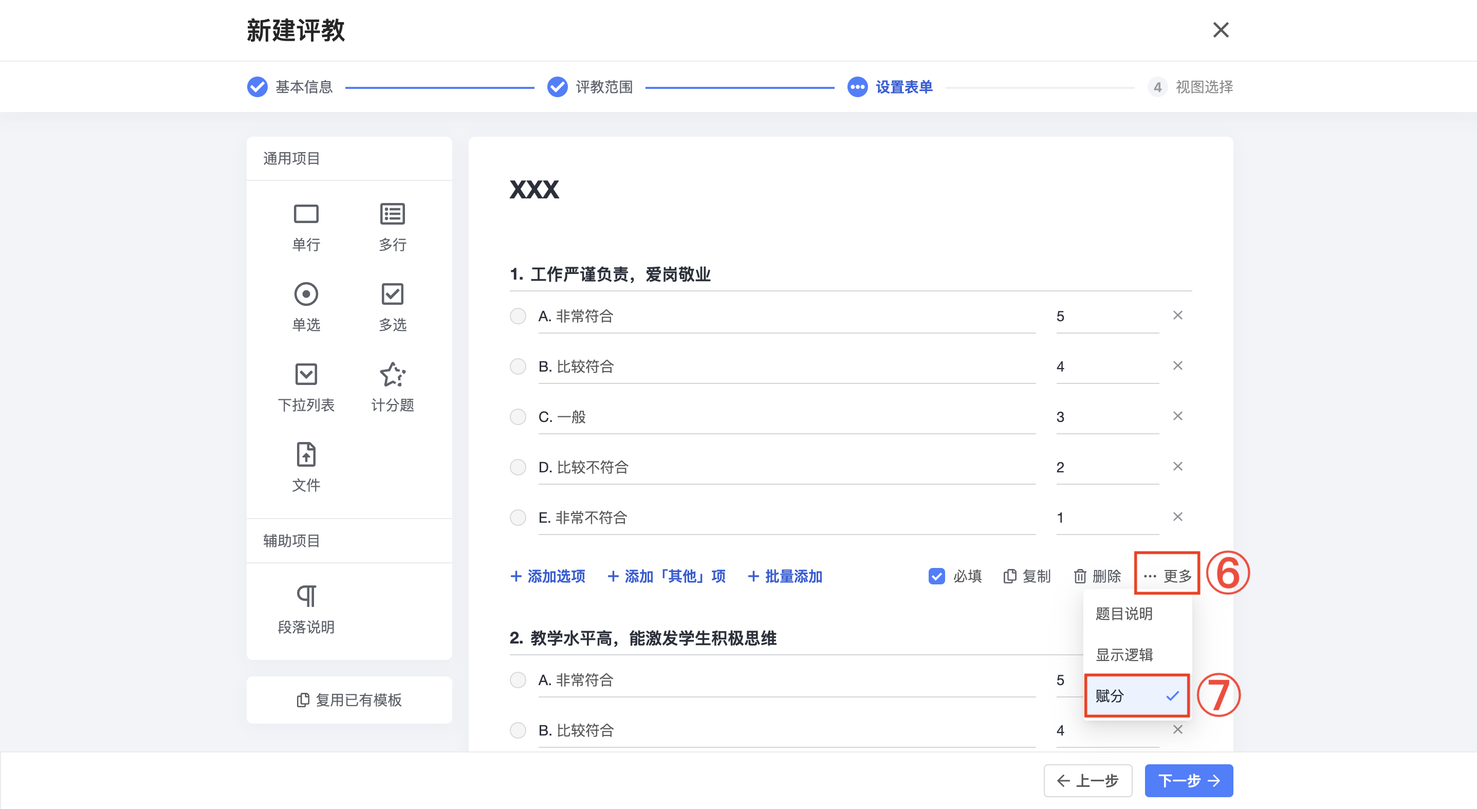Remove option E 非常不符合
Image resolution: width=1477 pixels, height=809 pixels.
[x=1177, y=517]
